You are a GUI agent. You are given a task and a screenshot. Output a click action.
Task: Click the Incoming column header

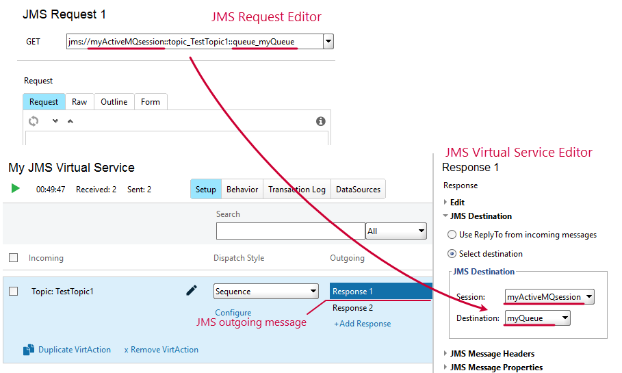pyautogui.click(x=46, y=258)
